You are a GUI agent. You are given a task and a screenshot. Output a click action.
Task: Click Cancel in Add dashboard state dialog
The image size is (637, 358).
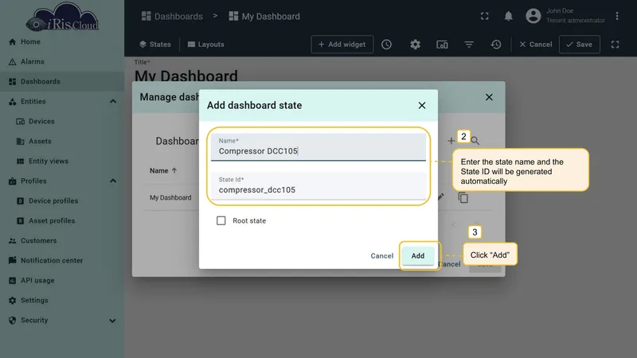[382, 255]
